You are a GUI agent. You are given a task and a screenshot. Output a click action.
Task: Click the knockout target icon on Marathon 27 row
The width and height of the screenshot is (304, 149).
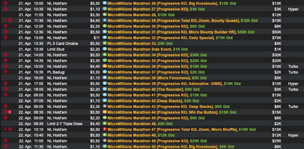(6, 9)
